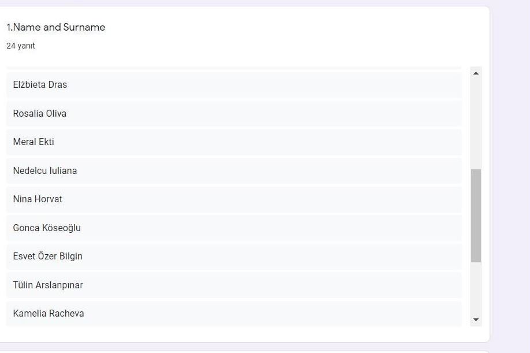Click the lavender page background beside the card

pyautogui.click(x=509, y=173)
